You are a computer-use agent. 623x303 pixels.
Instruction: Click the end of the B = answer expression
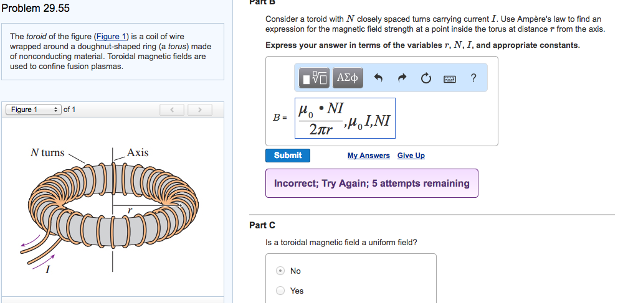392,119
